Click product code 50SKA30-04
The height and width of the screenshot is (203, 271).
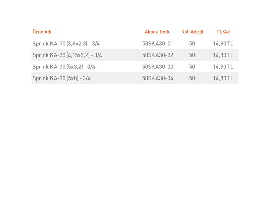(158, 78)
